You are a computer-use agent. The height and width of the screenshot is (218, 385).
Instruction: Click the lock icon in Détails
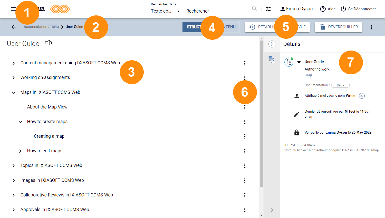(297, 132)
